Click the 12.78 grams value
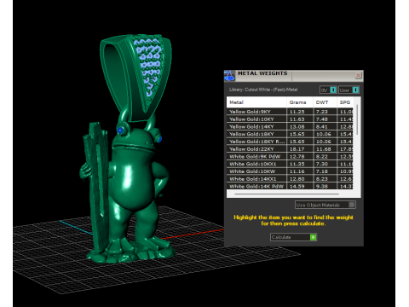The width and height of the screenshot is (409, 307). (297, 156)
